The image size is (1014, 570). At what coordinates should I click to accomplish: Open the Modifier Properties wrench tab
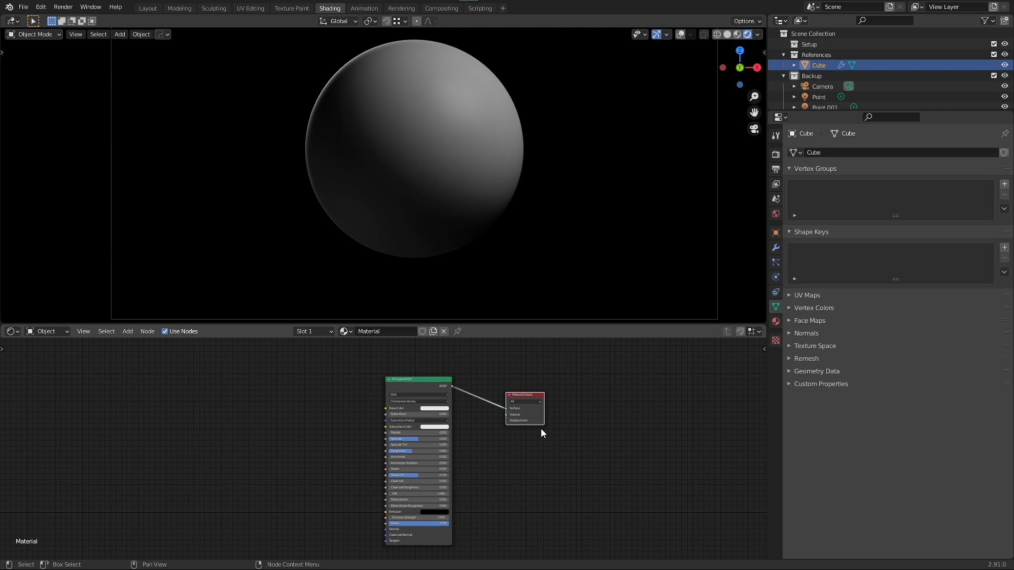click(x=776, y=247)
